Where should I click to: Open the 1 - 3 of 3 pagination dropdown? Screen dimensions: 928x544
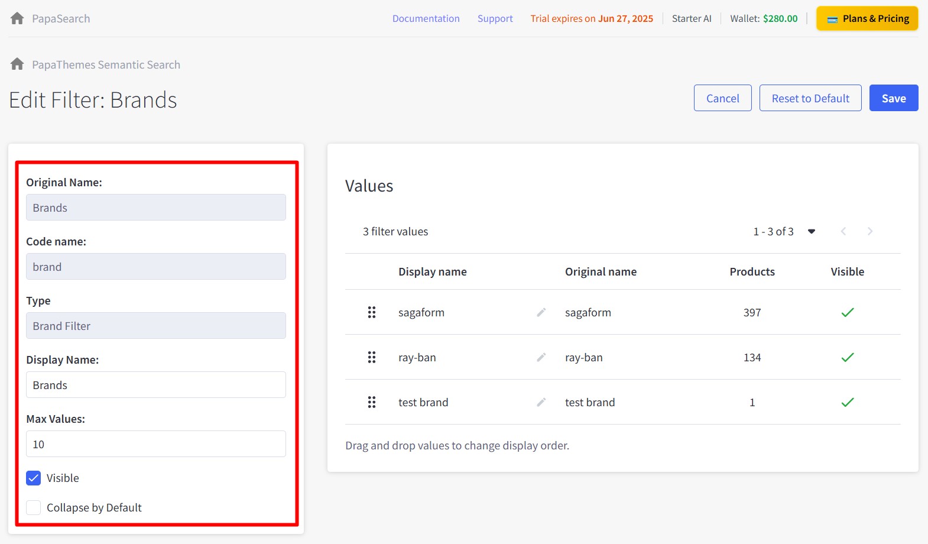(x=812, y=231)
